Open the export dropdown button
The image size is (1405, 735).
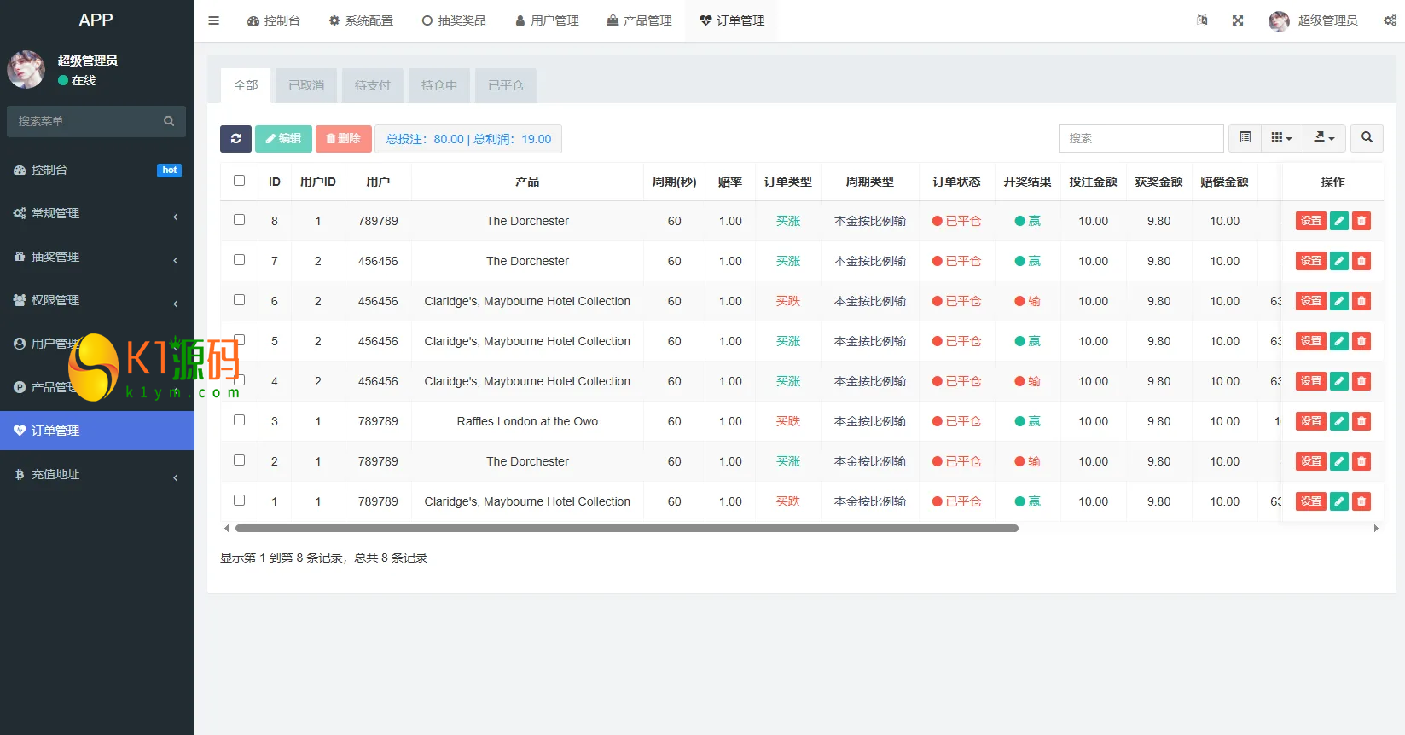tap(1324, 137)
